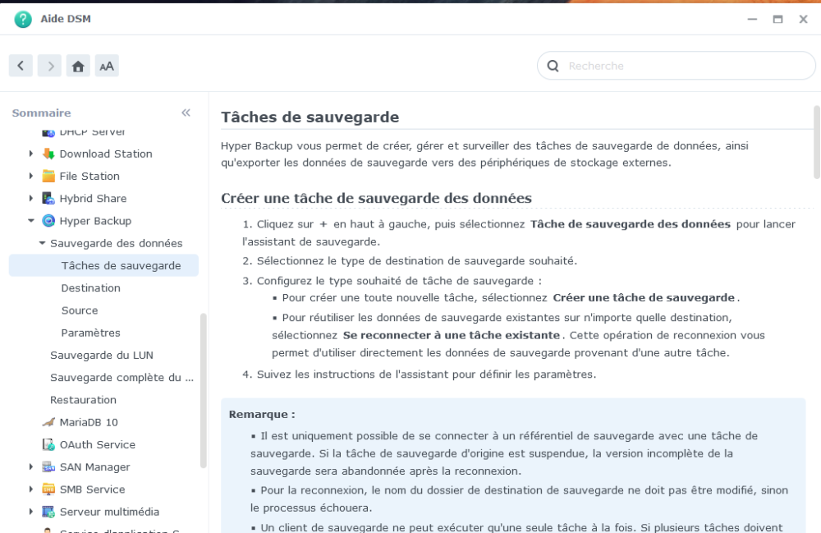Go back with the left arrow button
The height and width of the screenshot is (533, 821).
[21, 66]
